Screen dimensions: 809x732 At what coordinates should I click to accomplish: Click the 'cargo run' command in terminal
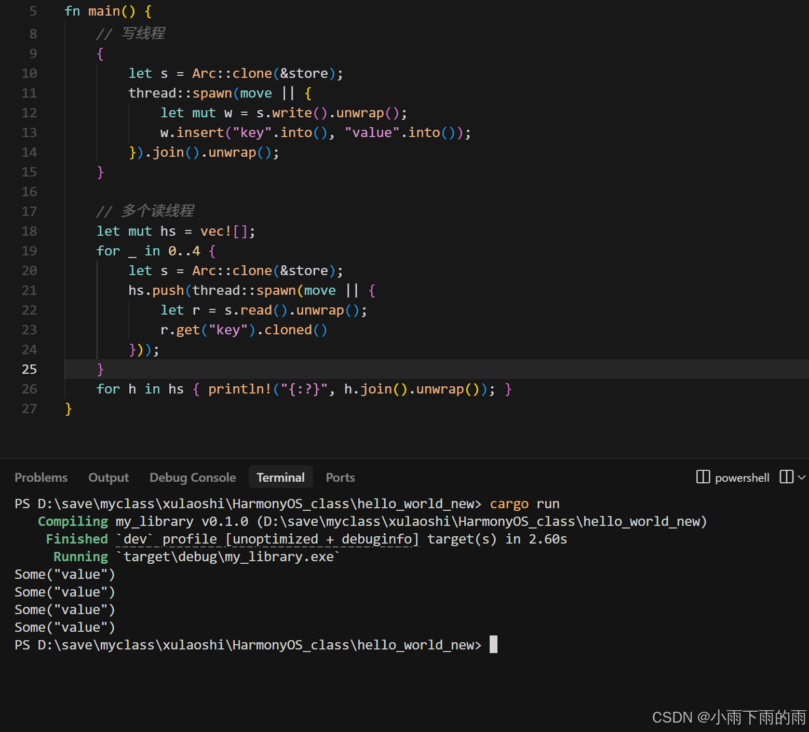pyautogui.click(x=524, y=504)
